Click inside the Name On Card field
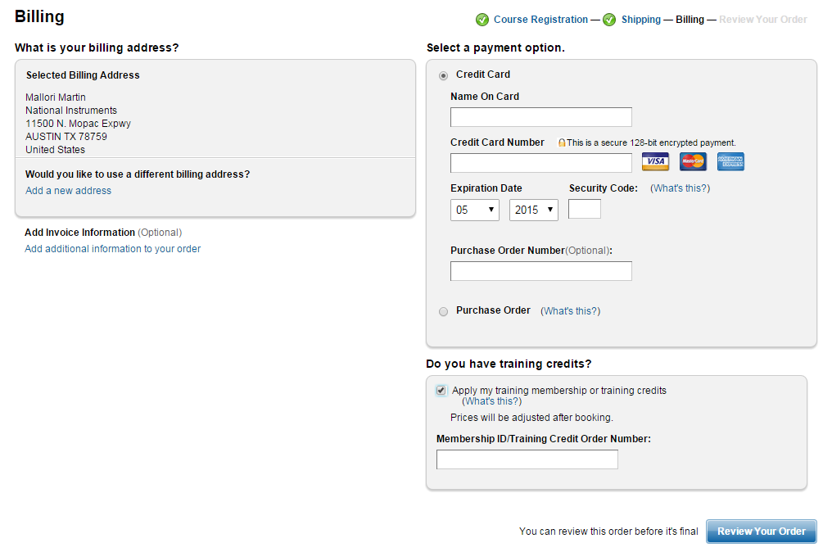Image resolution: width=832 pixels, height=552 pixels. (540, 117)
